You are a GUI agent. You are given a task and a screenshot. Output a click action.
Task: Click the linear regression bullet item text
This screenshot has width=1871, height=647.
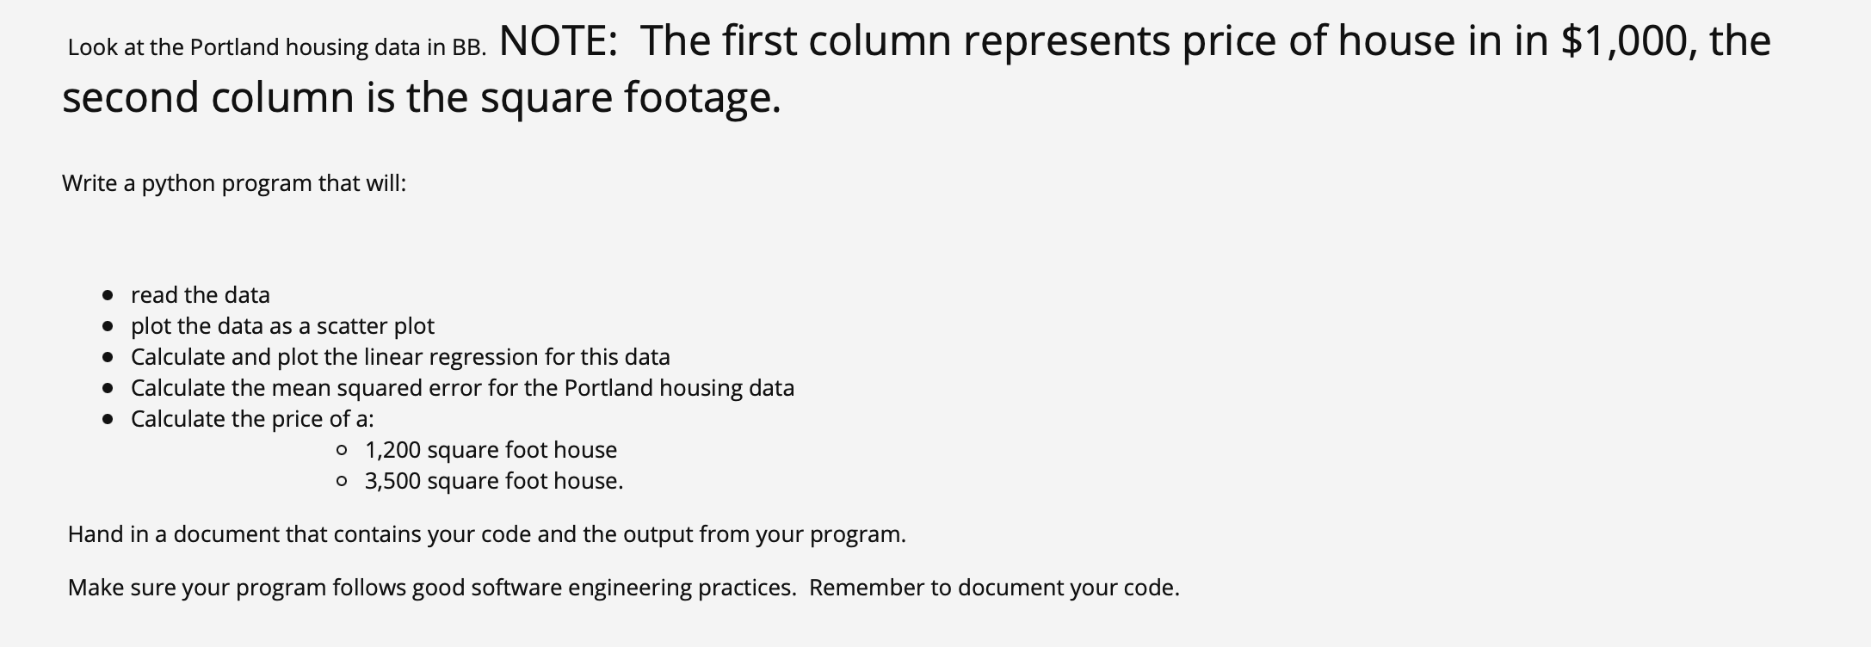tap(400, 357)
